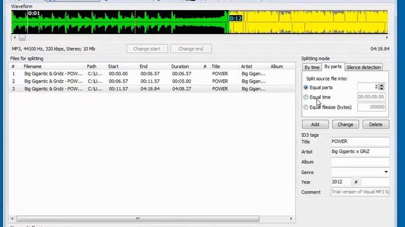Viewport: 405px width, 227px height.
Task: Switch to the Silence detection tab
Action: [363, 67]
